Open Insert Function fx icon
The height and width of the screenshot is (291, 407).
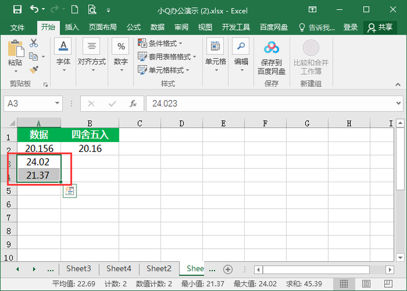[x=133, y=104]
